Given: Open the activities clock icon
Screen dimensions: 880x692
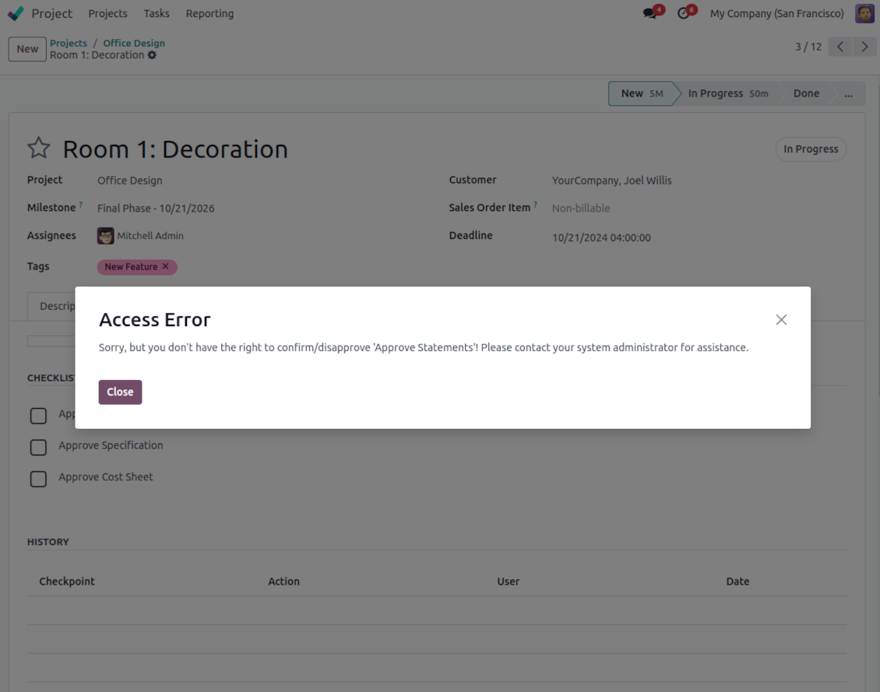Looking at the screenshot, I should [x=684, y=14].
